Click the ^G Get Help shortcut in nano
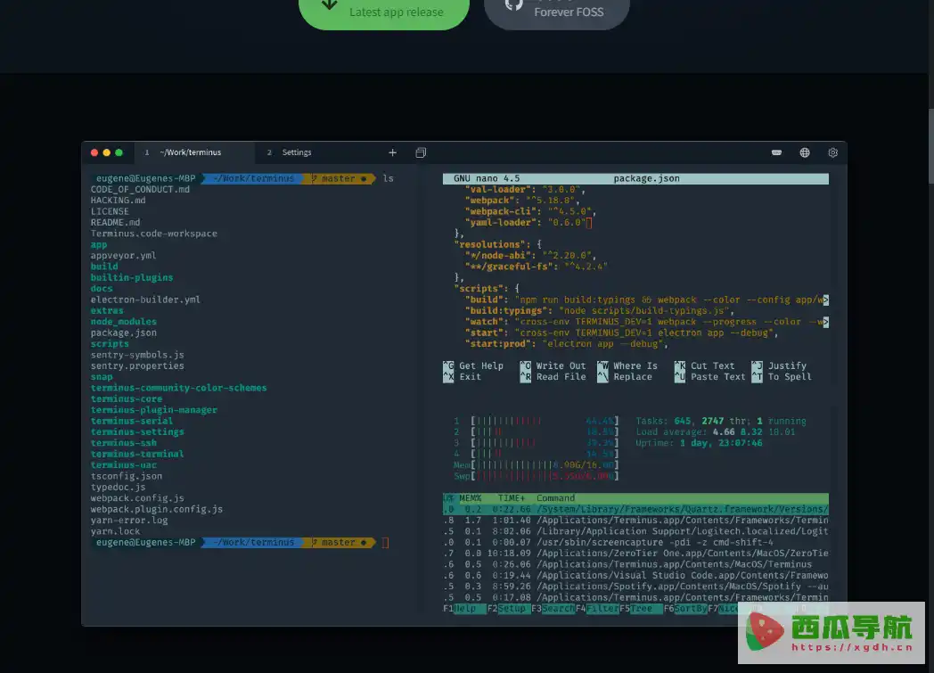 point(473,365)
